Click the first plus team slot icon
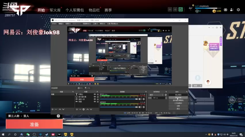 [170, 9]
